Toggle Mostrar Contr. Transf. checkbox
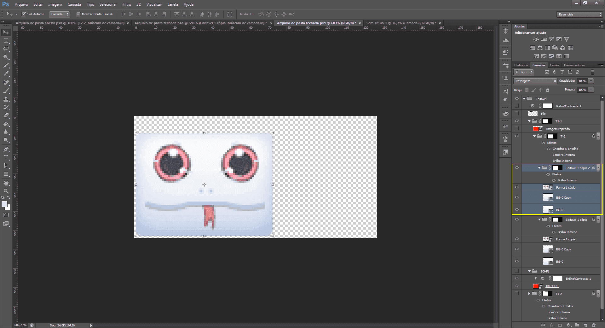Image resolution: width=605 pixels, height=328 pixels. [x=78, y=14]
